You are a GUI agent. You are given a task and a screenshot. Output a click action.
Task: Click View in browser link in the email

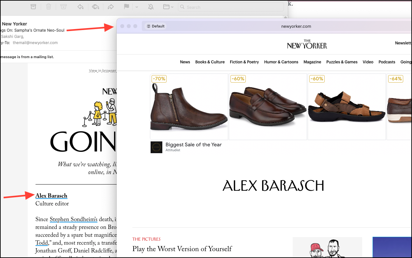tap(103, 71)
